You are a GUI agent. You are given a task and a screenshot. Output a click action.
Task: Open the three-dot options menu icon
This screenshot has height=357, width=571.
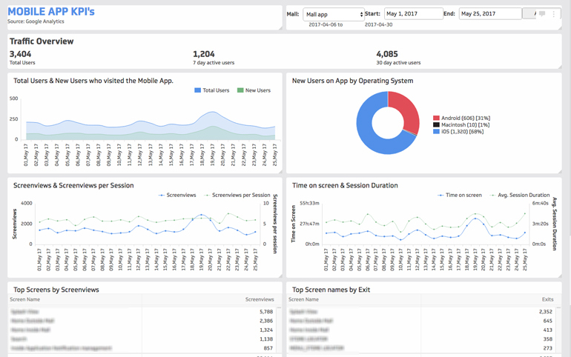(553, 14)
